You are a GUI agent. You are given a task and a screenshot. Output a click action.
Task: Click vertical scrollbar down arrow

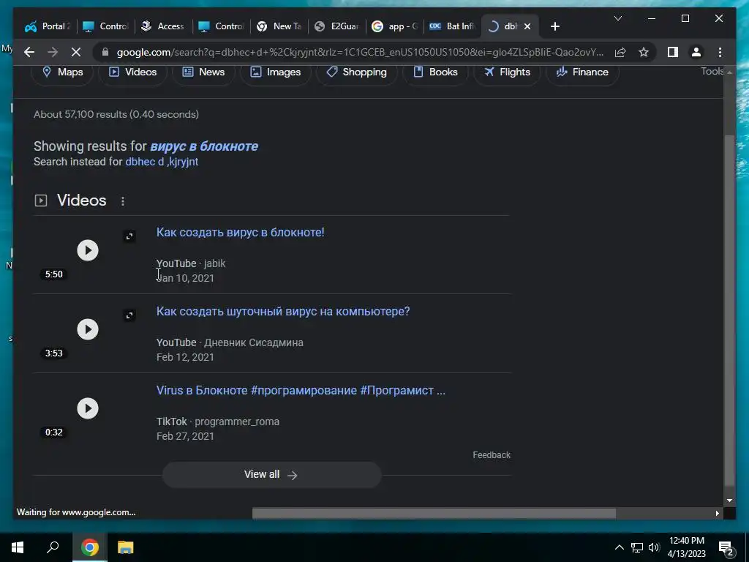(729, 501)
